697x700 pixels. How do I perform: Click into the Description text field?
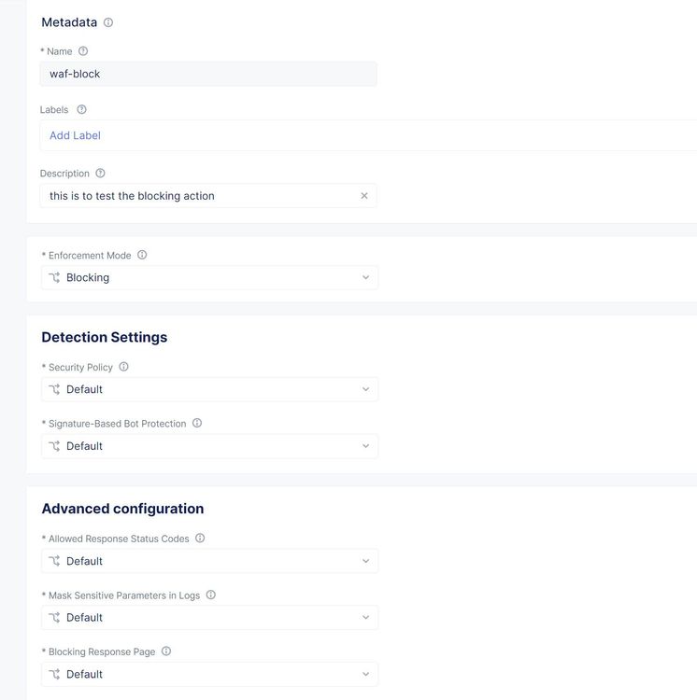point(196,196)
